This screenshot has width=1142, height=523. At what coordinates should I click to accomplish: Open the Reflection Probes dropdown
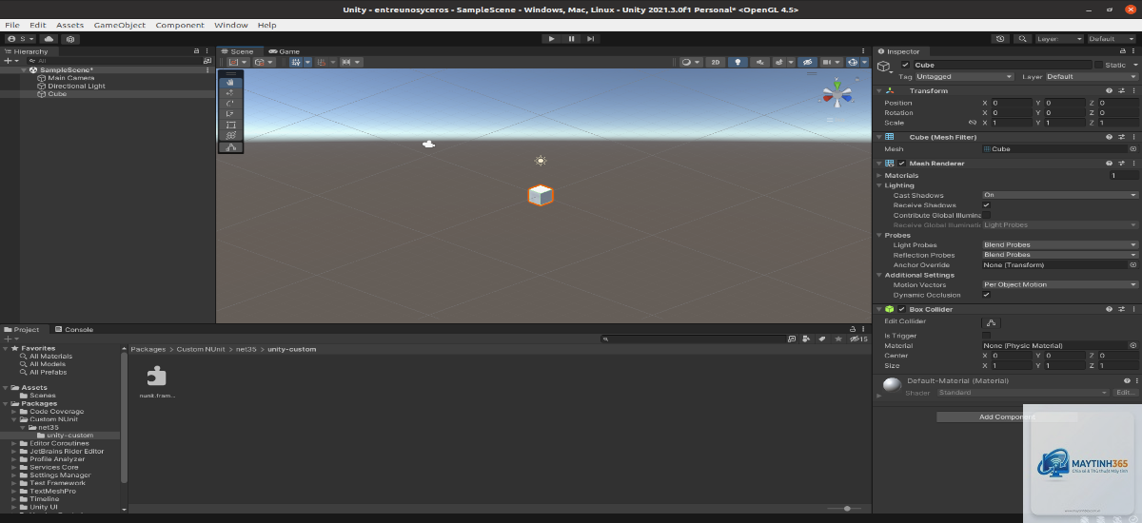click(1060, 255)
